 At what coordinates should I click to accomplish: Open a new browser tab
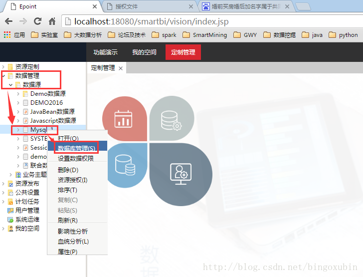[303, 7]
